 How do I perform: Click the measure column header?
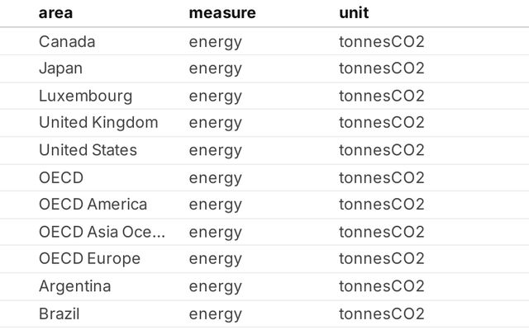pos(222,13)
